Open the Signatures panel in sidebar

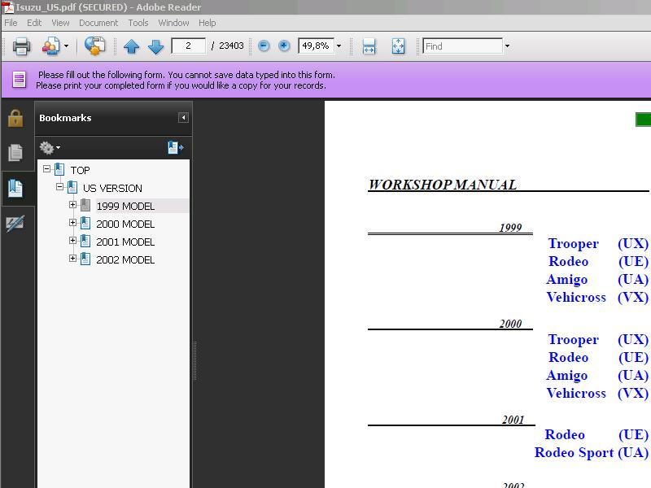(15, 223)
